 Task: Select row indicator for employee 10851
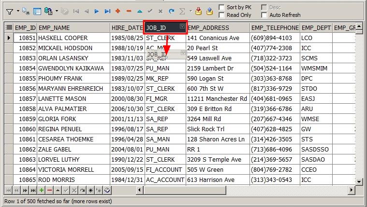pyautogui.click(x=8, y=38)
